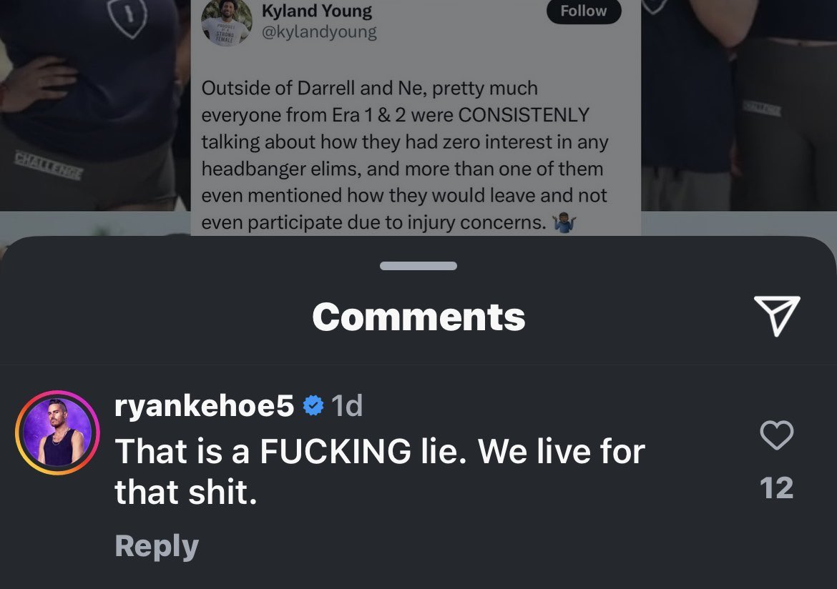Screen dimensions: 837x589
Task: Tap the shrugging emoji in the tweet
Action: 564,222
